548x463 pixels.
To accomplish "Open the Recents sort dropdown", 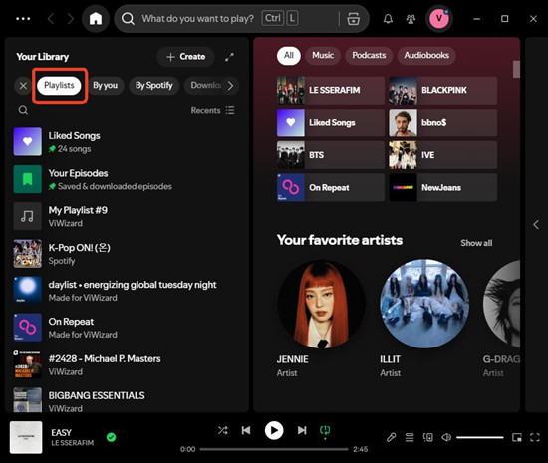I will (213, 110).
